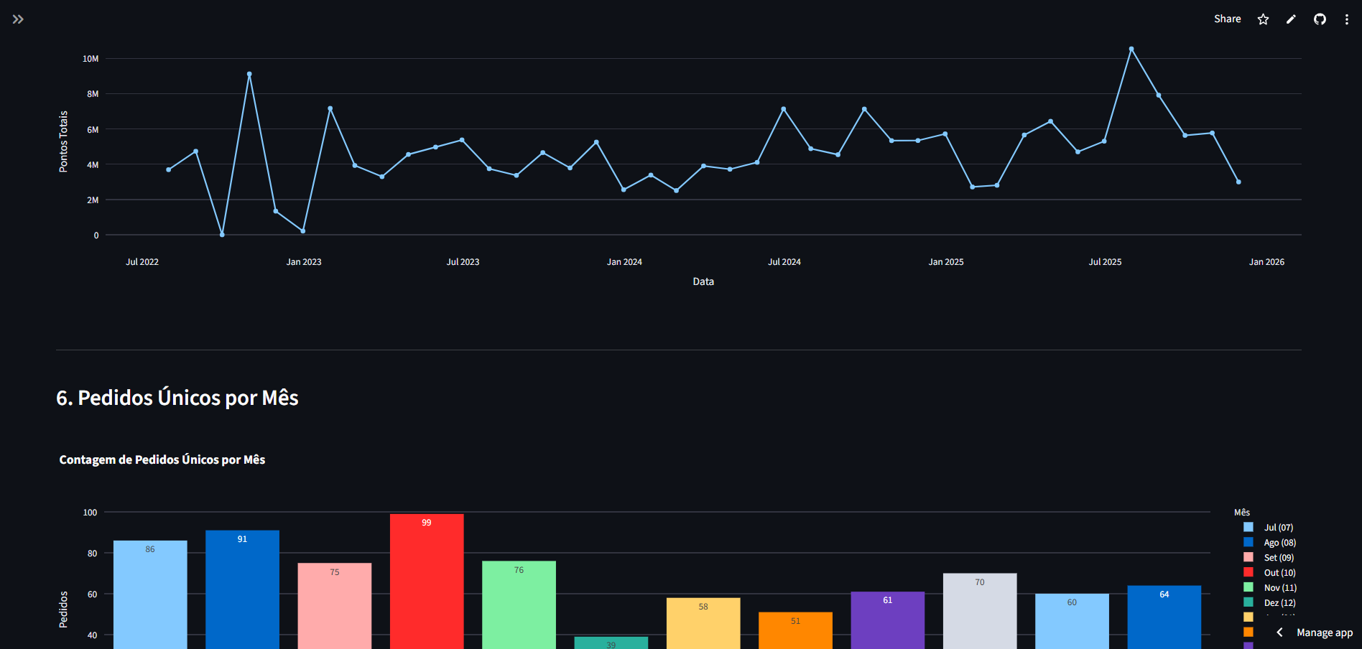Select the dark blue bar labeled 91
This screenshot has height=649, width=1362.
[x=242, y=589]
